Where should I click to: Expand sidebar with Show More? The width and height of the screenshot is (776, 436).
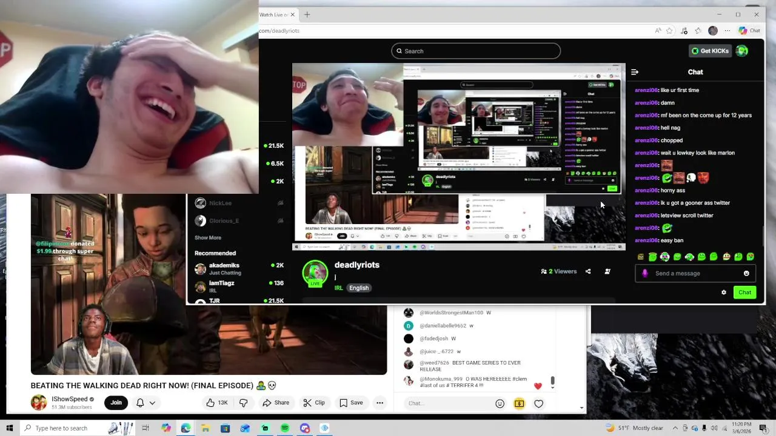(207, 238)
